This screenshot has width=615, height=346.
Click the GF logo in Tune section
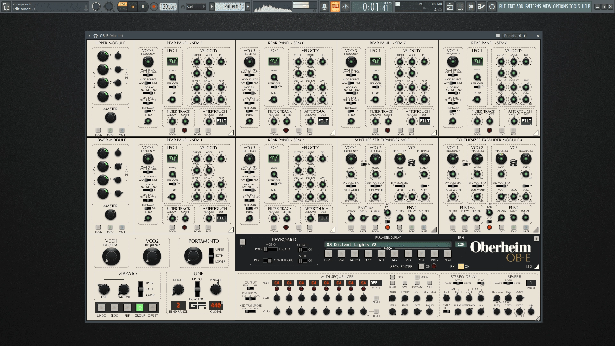(197, 305)
